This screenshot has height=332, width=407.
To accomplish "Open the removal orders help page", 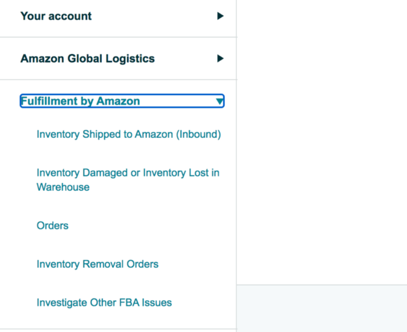I will click(x=97, y=264).
